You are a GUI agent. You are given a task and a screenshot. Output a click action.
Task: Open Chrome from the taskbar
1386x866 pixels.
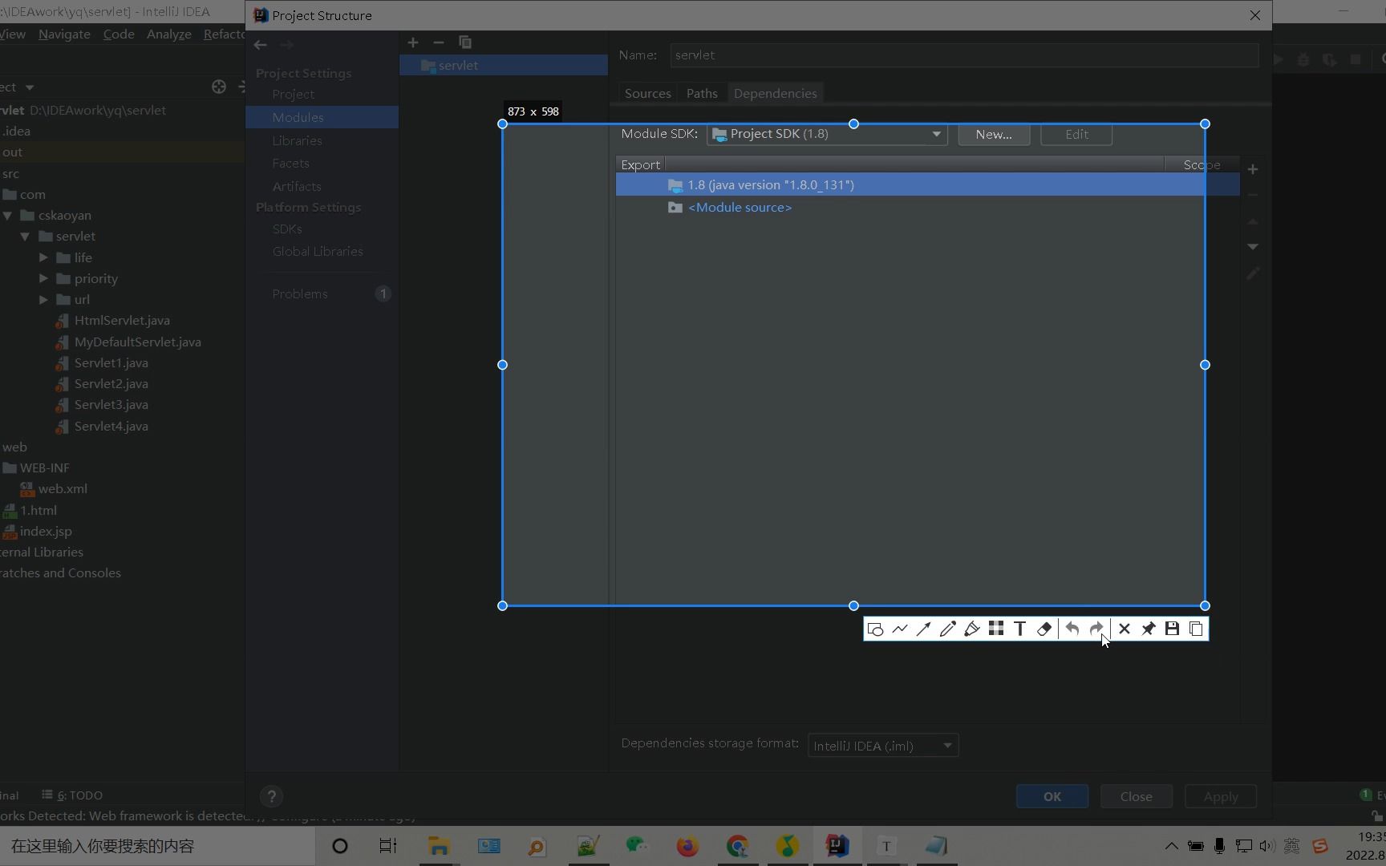pyautogui.click(x=738, y=846)
